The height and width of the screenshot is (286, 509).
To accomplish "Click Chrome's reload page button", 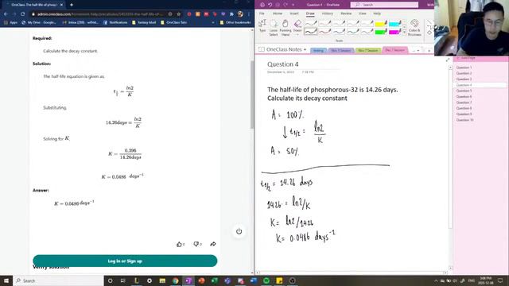I will (x=23, y=14).
